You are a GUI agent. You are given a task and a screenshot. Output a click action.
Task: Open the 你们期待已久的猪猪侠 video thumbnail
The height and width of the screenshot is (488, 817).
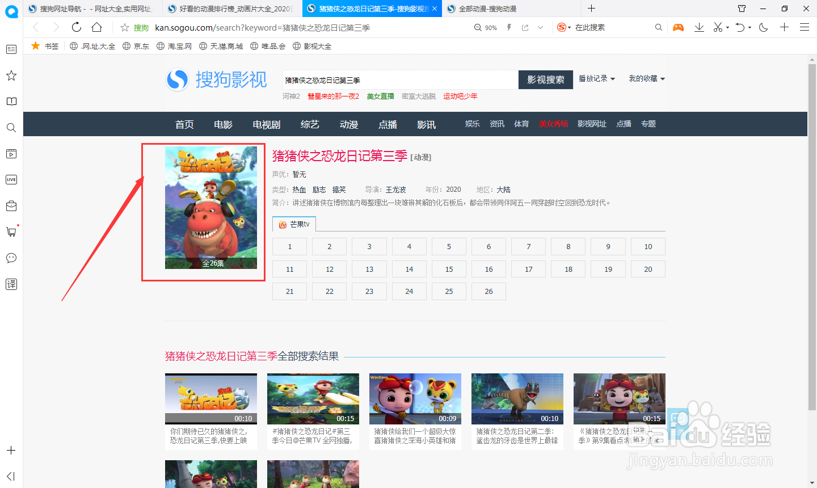pyautogui.click(x=211, y=399)
